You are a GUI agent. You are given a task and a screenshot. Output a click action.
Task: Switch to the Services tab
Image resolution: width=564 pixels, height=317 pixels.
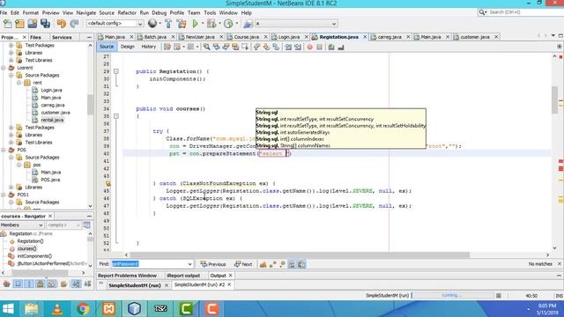[x=62, y=37]
